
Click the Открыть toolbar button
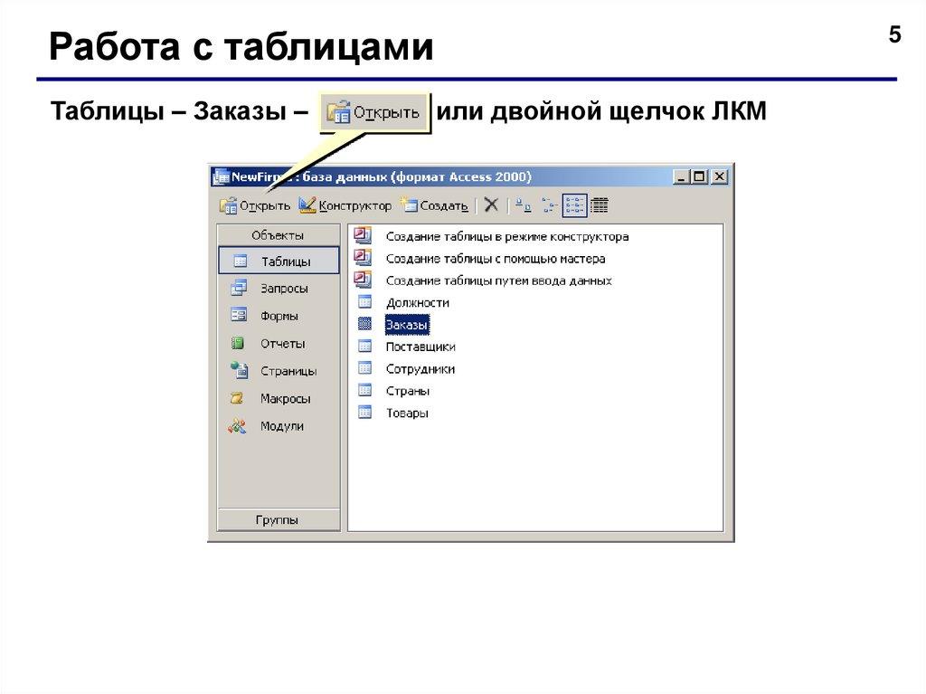point(255,205)
